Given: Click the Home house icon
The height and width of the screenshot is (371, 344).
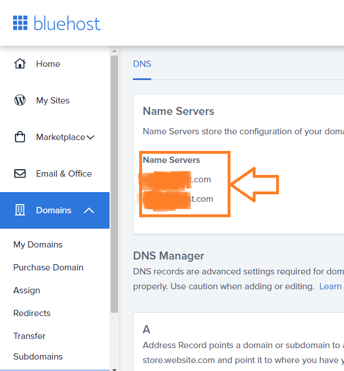Looking at the screenshot, I should pyautogui.click(x=20, y=63).
